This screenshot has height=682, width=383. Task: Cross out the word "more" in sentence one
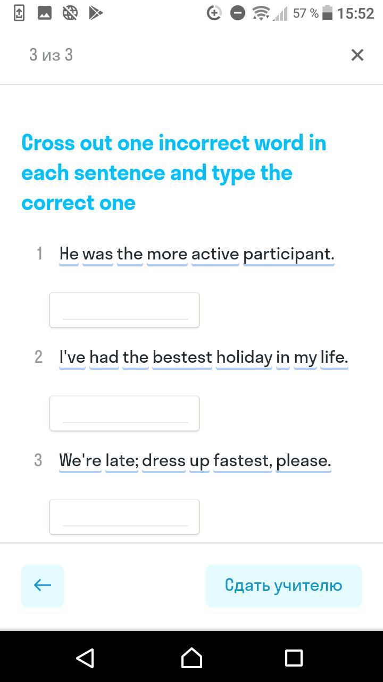(x=167, y=254)
